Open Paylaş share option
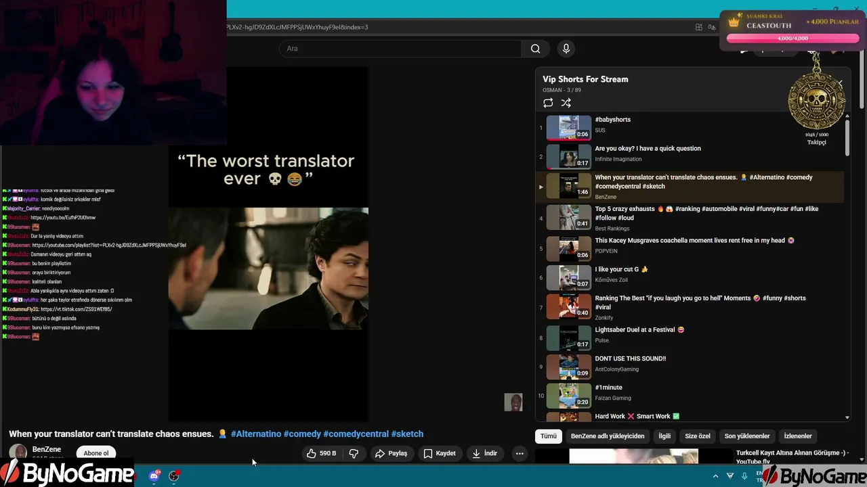The height and width of the screenshot is (487, 867). pyautogui.click(x=391, y=453)
